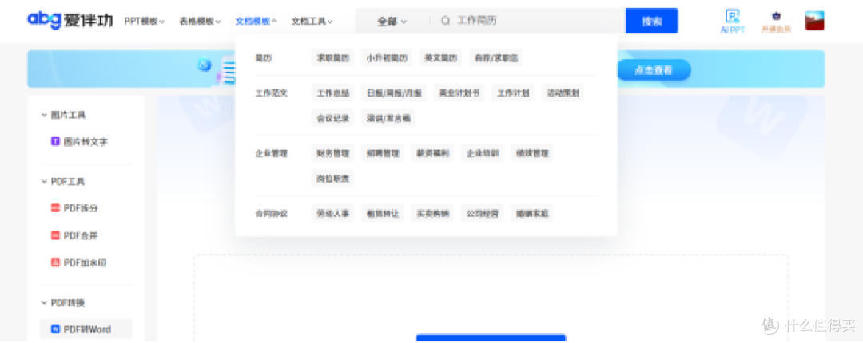Click the 简历 row heading

click(263, 57)
